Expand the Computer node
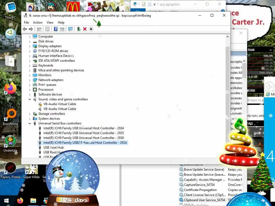 pos(30,36)
